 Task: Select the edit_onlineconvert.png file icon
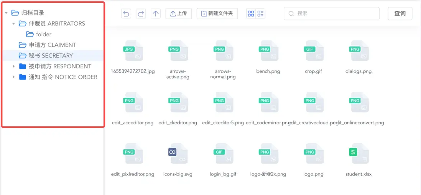click(359, 102)
